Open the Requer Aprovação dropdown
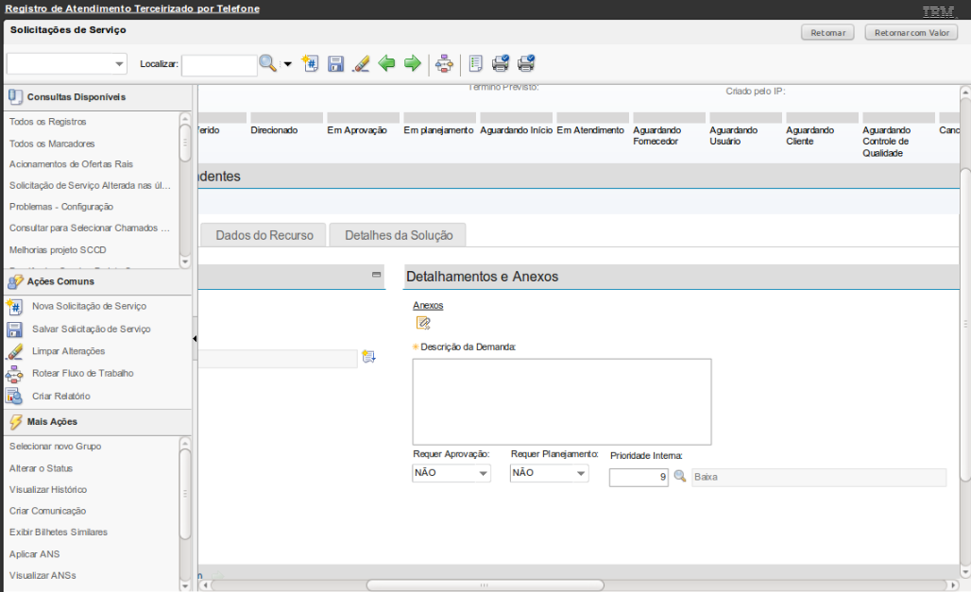Viewport: 971px width, 592px height. [x=483, y=473]
